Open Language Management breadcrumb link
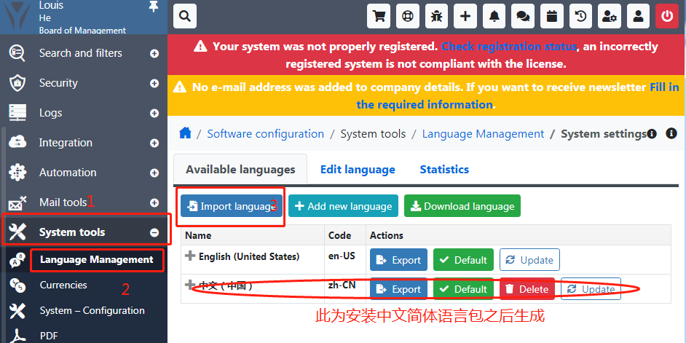This screenshot has height=343, width=686. tap(483, 133)
